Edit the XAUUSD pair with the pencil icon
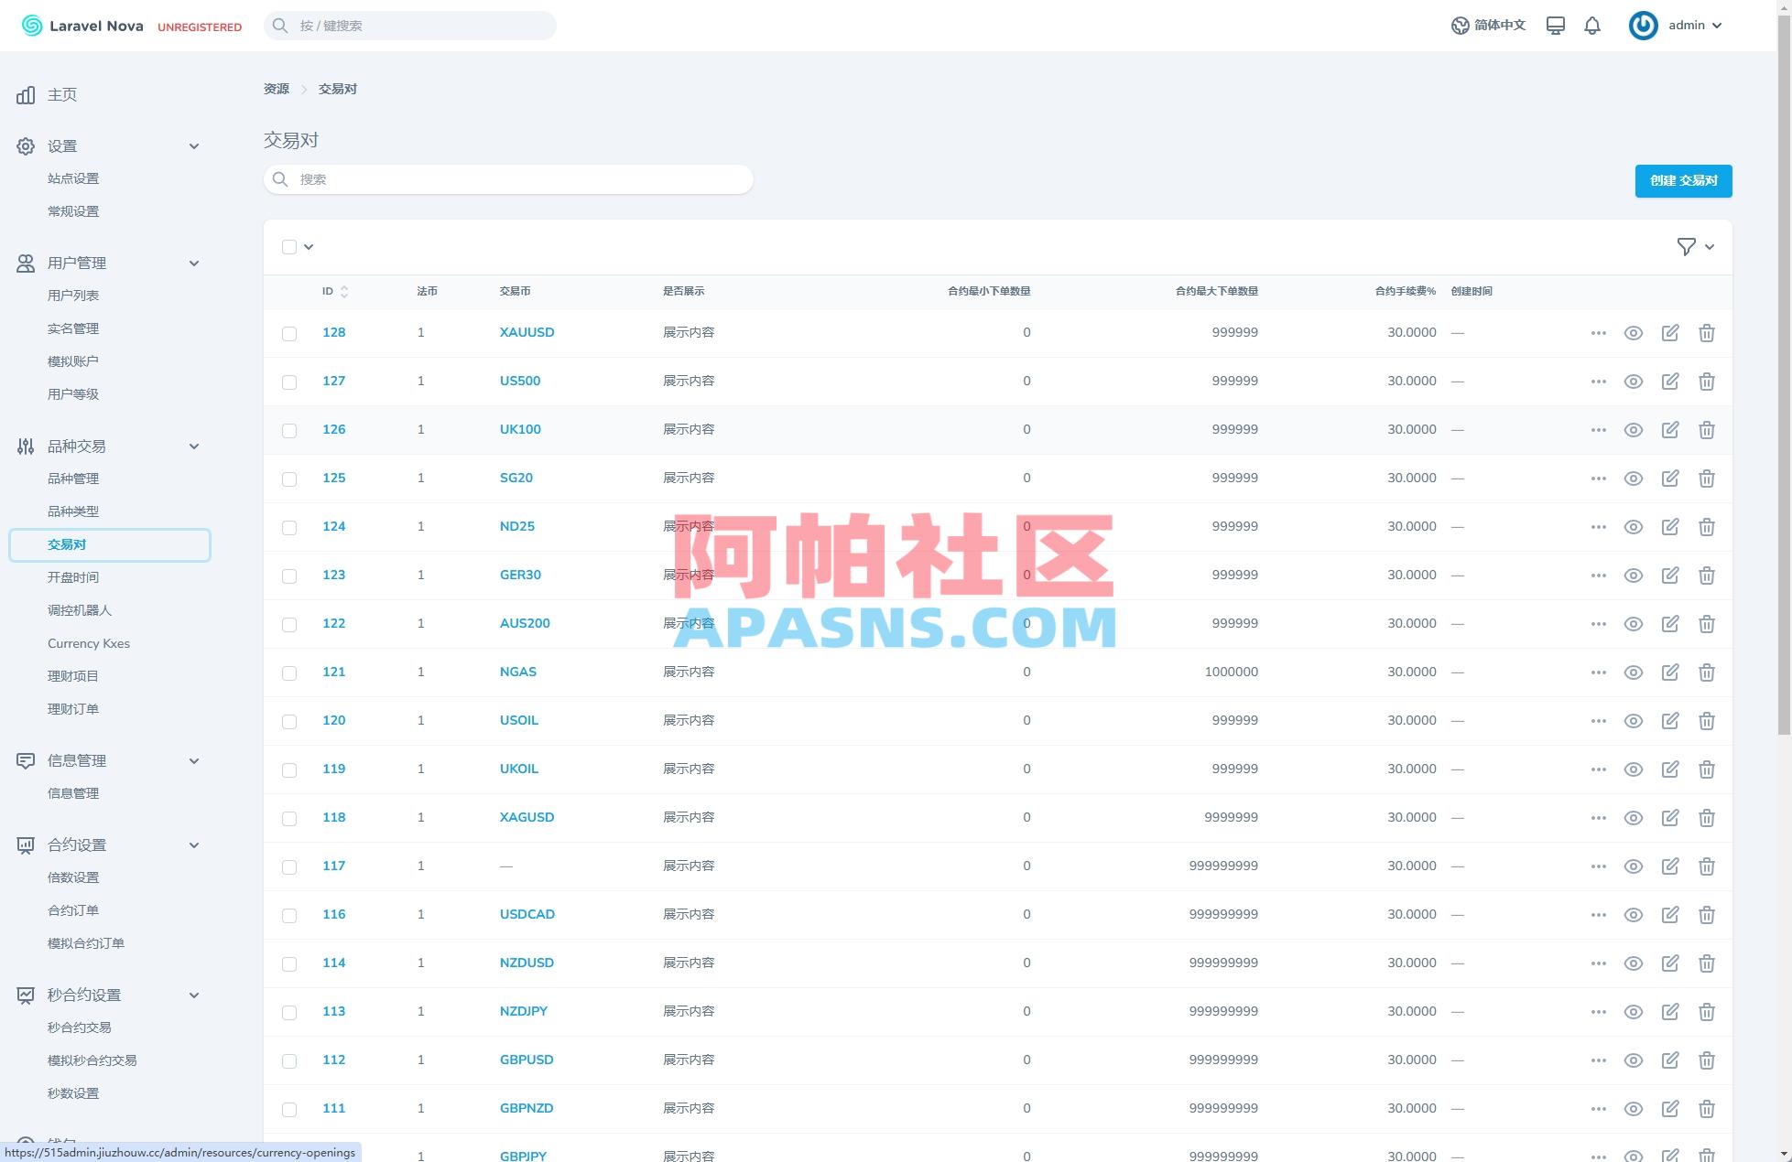Screen dimensions: 1792x1162 [x=1670, y=332]
